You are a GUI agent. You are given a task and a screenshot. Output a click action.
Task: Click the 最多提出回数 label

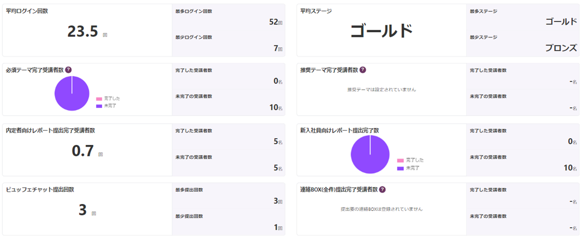tap(189, 190)
